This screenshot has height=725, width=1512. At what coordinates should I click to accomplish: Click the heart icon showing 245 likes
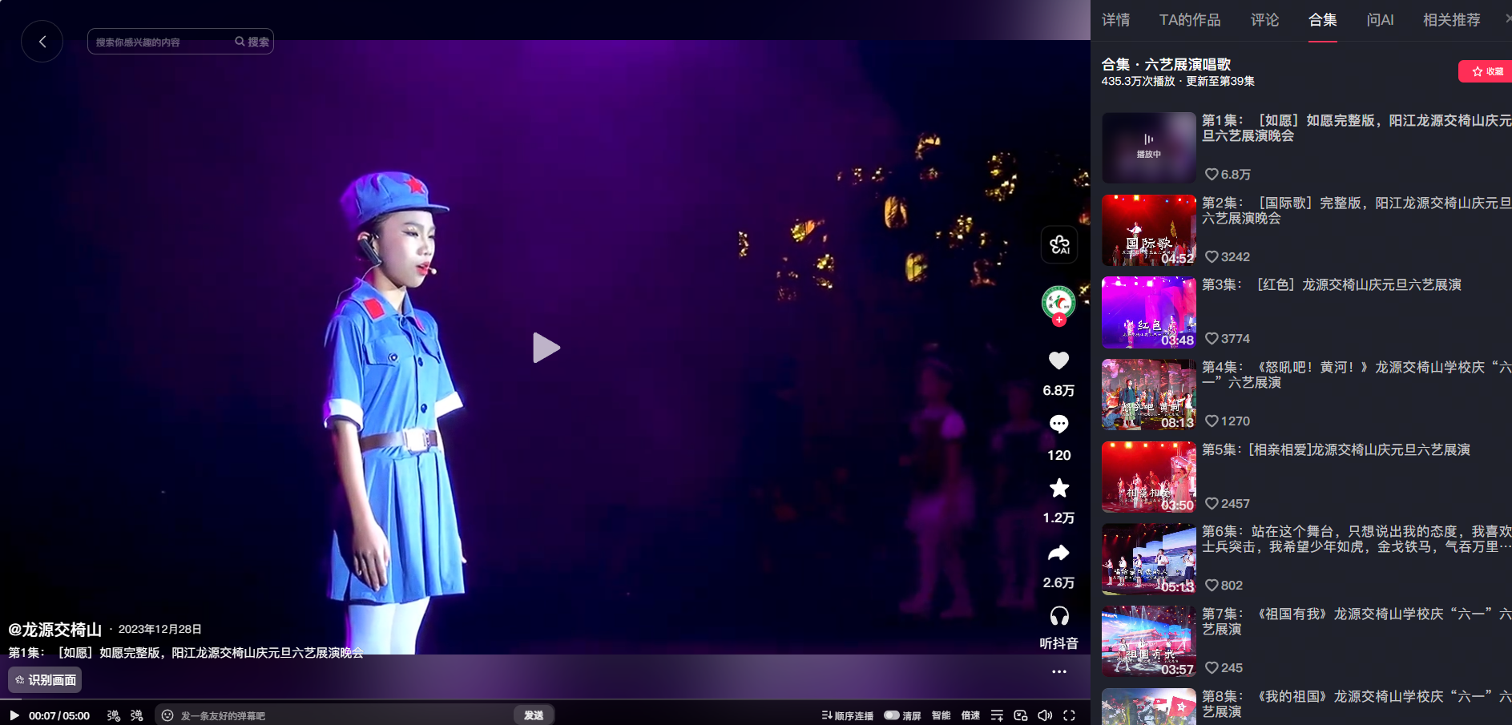1212,668
